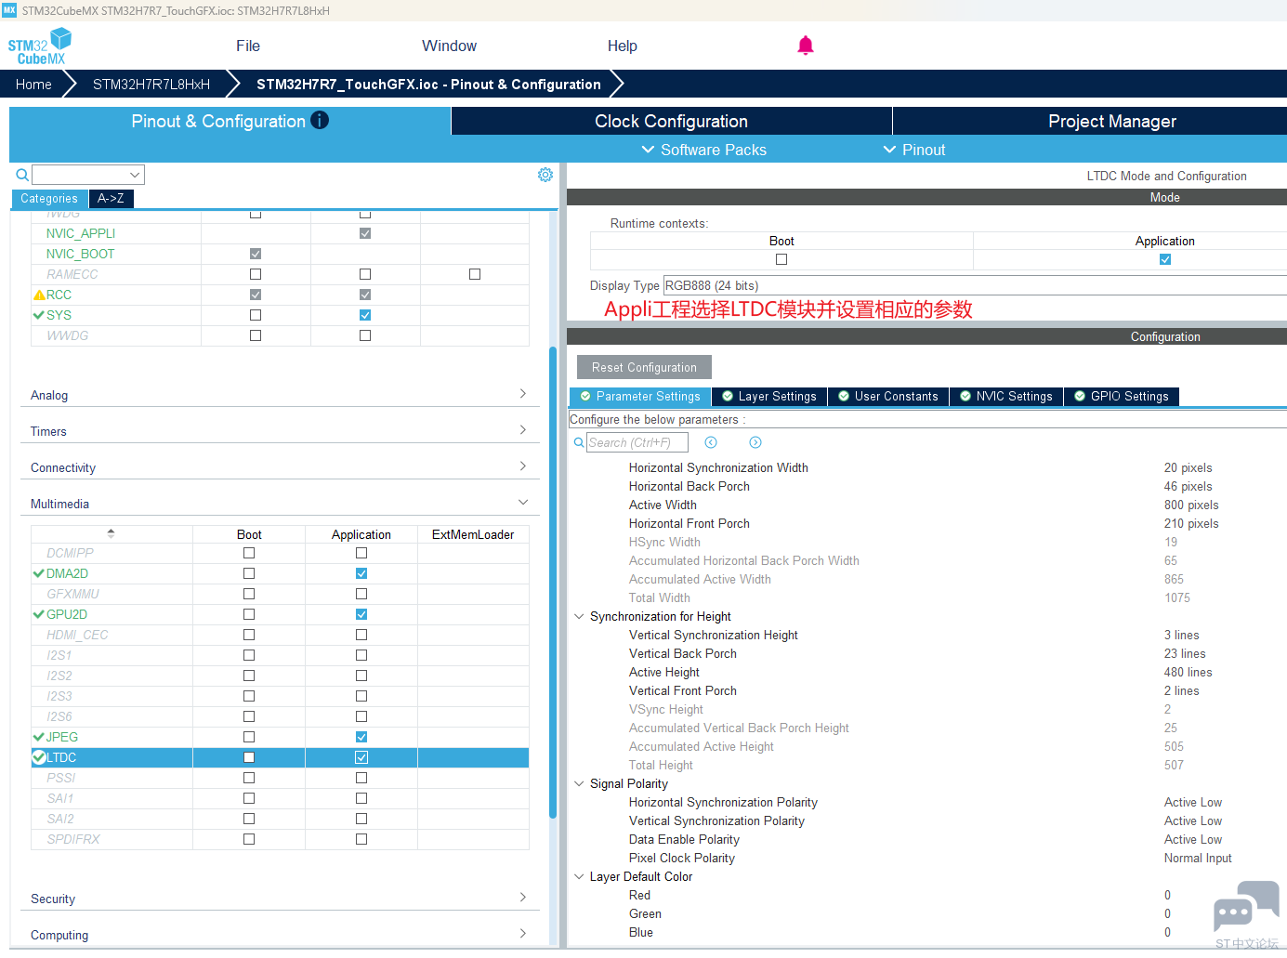Open the User Constants tab
The width and height of the screenshot is (1287, 958).
tap(888, 397)
